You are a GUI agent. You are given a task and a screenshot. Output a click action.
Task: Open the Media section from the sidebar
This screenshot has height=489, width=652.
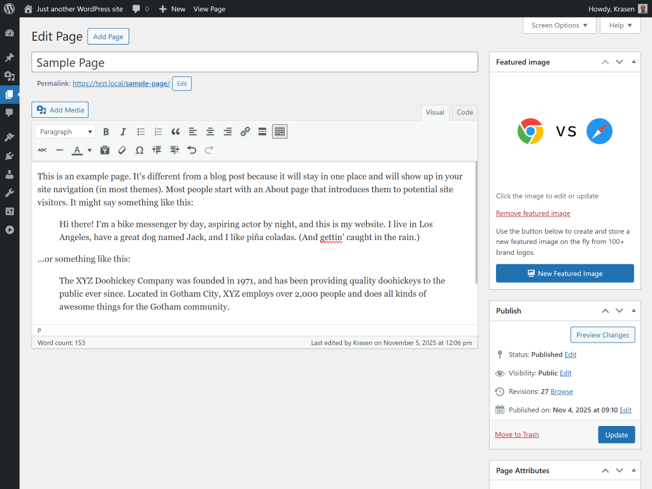10,76
